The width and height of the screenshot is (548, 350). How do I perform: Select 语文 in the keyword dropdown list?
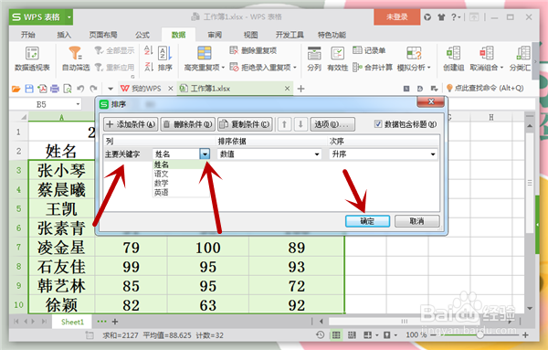pyautogui.click(x=162, y=174)
